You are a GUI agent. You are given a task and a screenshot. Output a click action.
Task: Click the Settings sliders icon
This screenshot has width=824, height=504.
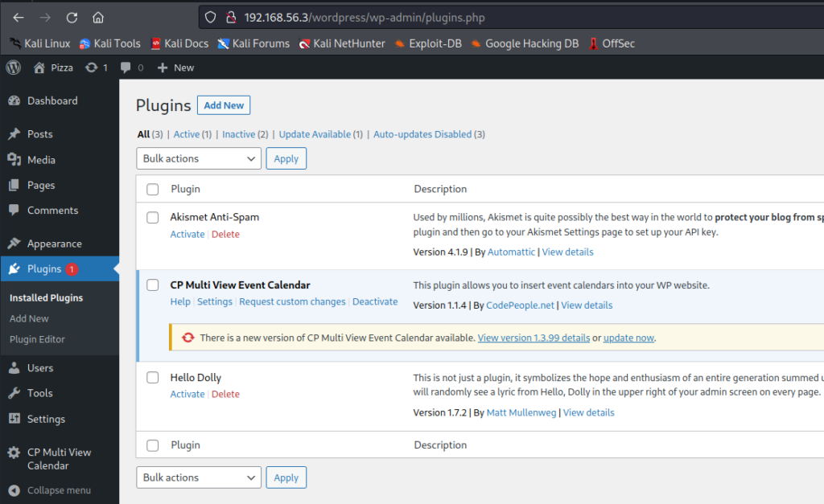point(14,419)
